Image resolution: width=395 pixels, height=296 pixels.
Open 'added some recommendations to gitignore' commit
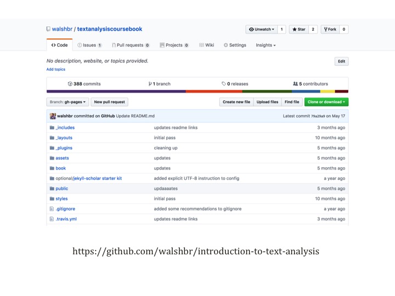click(x=198, y=209)
